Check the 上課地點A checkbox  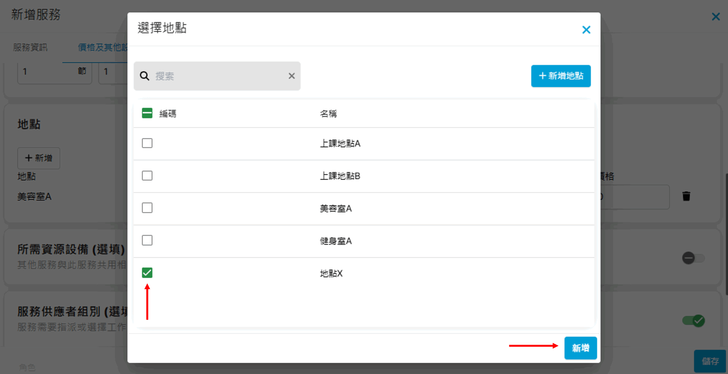tap(147, 143)
